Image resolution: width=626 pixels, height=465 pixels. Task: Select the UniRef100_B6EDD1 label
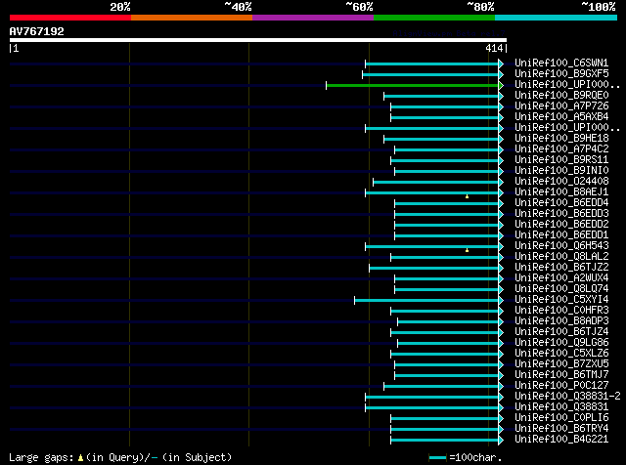pyautogui.click(x=561, y=235)
